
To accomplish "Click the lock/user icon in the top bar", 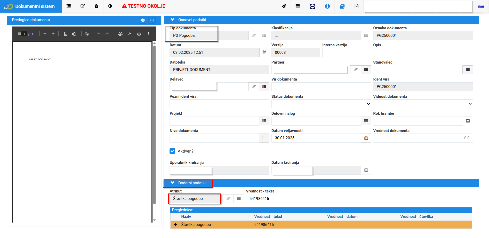I will pos(97,6).
